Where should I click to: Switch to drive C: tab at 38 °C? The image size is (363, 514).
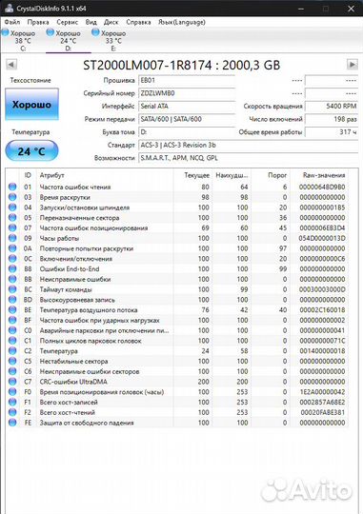coord(23,41)
